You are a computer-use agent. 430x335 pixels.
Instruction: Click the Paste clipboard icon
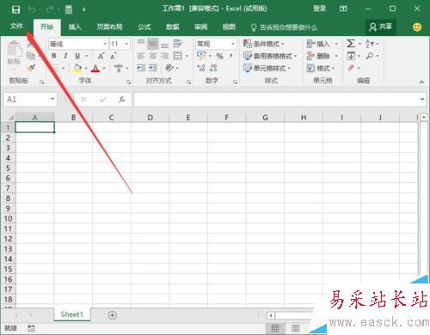coord(15,49)
